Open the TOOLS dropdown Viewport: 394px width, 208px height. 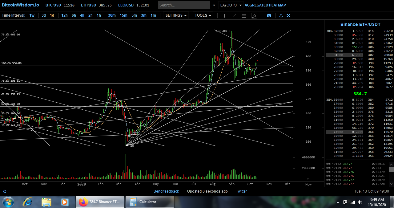[x=203, y=15]
